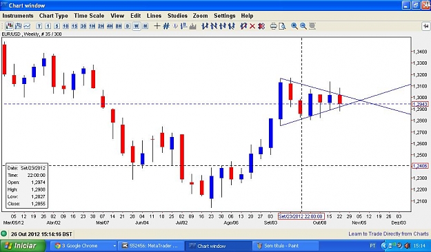Click the print preview icon
Screen dimensions: 431x252
pyautogui.click(x=282, y=26)
